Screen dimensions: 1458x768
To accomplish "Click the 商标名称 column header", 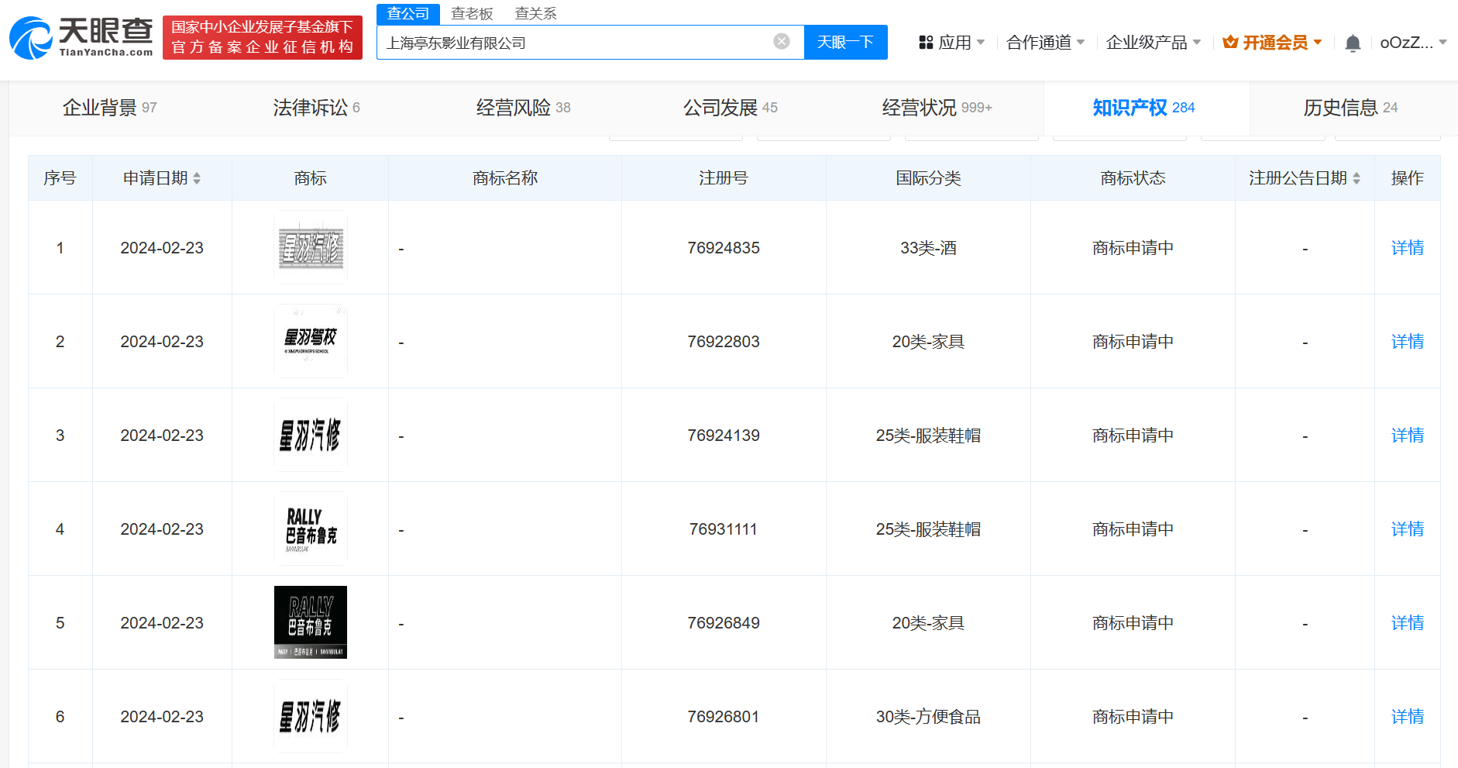I will pos(505,178).
